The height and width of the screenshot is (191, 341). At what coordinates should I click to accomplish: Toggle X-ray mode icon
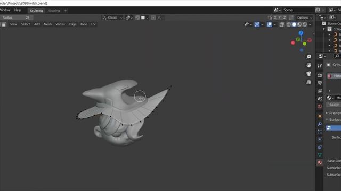click(x=282, y=24)
